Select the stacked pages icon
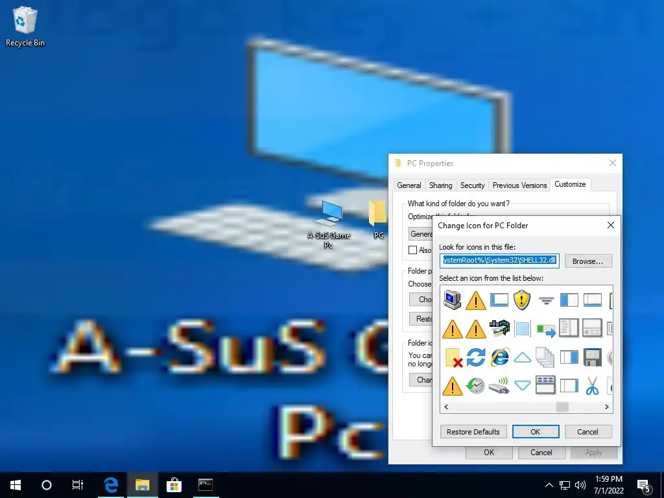Screen dimensions: 664x498 [545, 357]
